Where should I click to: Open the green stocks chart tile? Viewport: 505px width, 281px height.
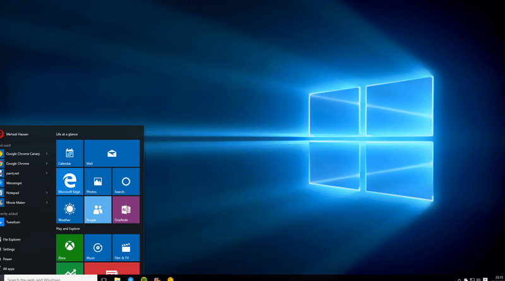[69, 268]
